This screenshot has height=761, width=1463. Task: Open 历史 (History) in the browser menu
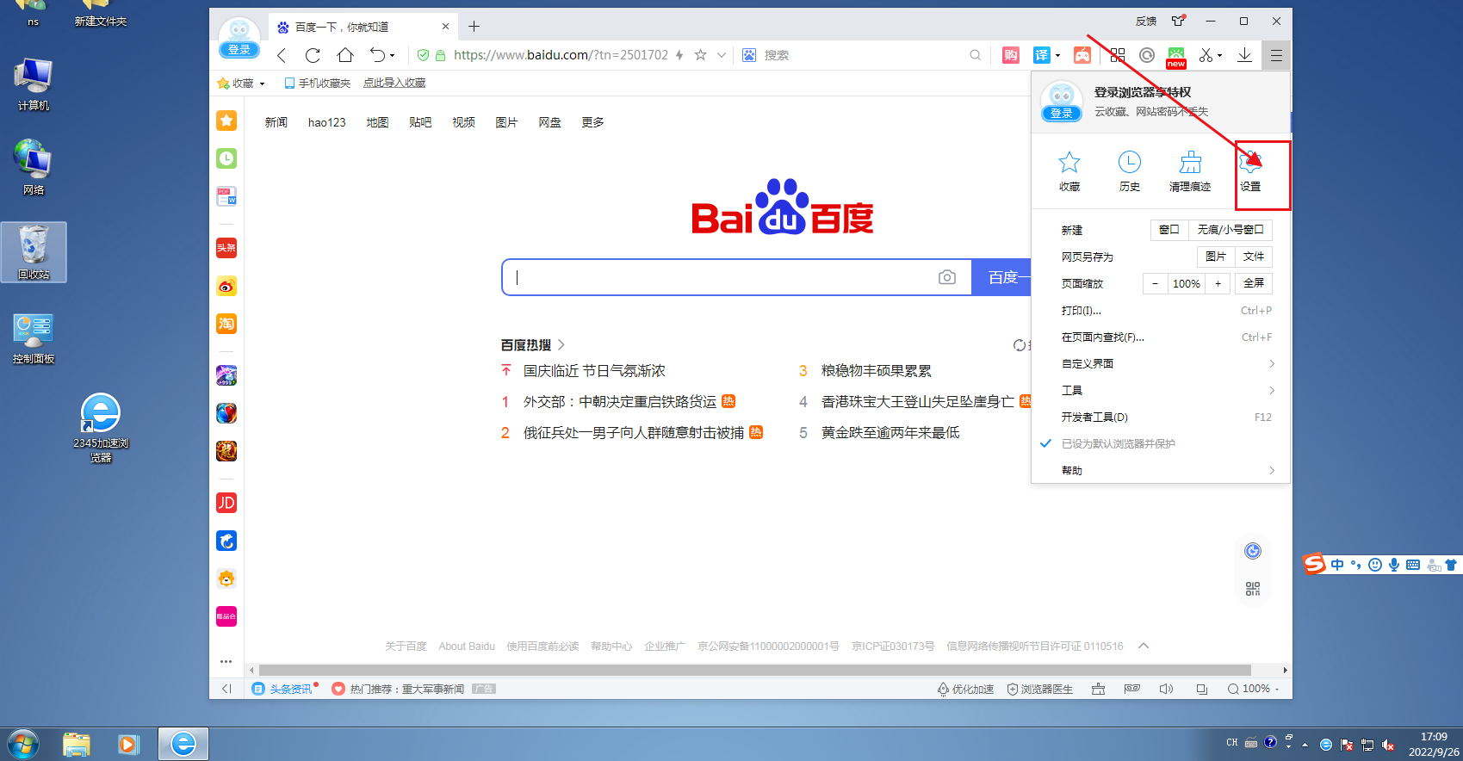click(x=1130, y=170)
